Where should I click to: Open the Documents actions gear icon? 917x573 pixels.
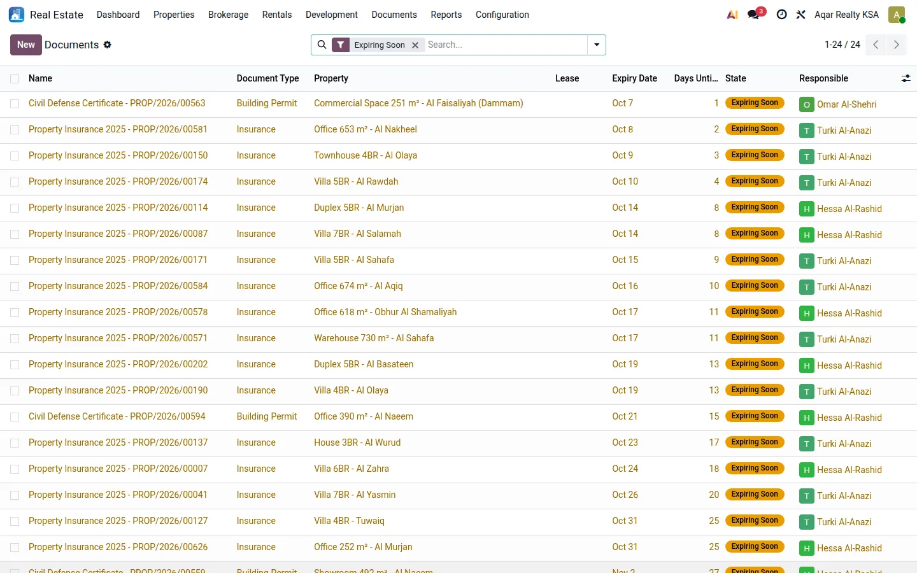tap(108, 45)
